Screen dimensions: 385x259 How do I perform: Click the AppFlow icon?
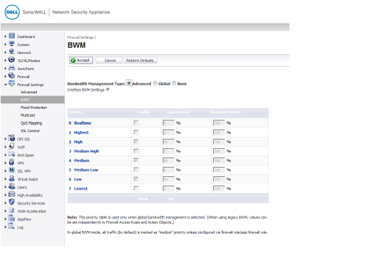(11, 218)
